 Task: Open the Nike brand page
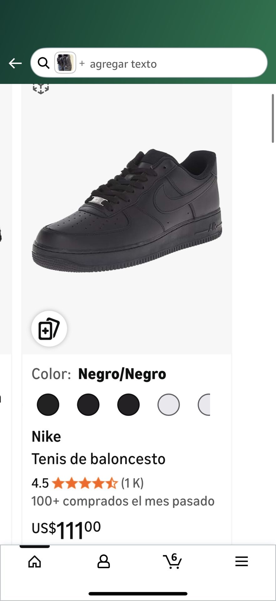(x=46, y=436)
